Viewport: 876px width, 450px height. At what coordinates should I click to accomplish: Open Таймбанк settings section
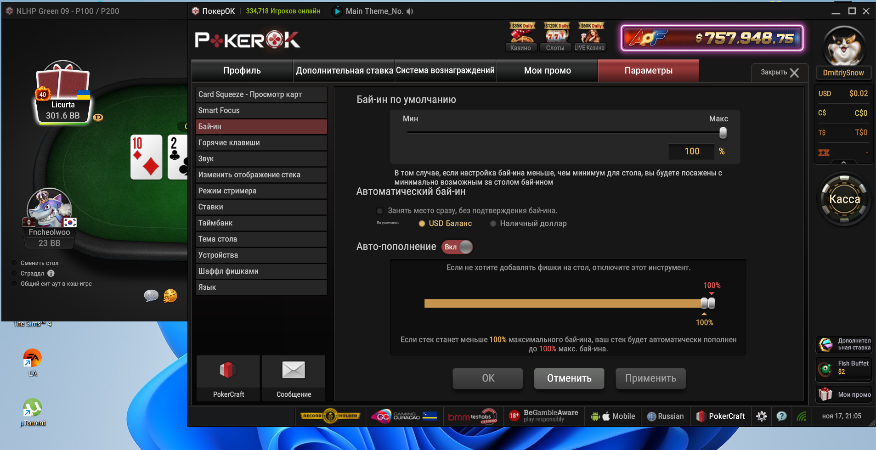pyautogui.click(x=261, y=223)
